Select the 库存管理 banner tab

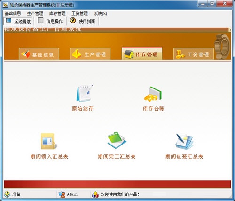point(142,53)
